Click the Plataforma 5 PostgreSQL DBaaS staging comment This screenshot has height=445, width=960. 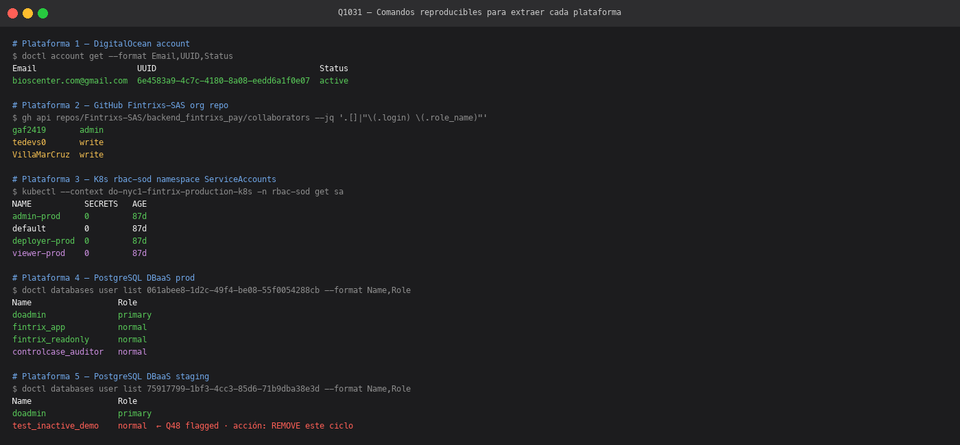click(x=110, y=377)
